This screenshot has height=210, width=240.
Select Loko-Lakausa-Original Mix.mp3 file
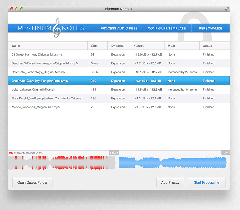119,90
